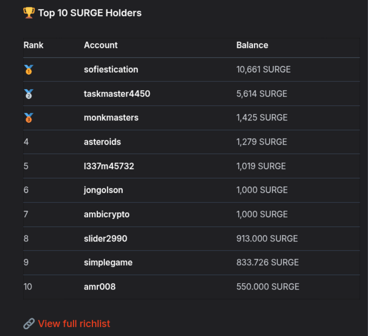Click the gold first-place medal icon
368x336 pixels.
(x=29, y=70)
